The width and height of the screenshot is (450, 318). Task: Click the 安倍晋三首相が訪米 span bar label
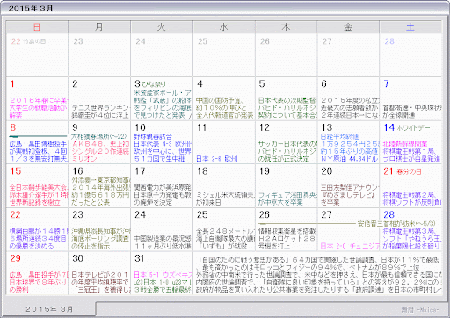[396, 223]
